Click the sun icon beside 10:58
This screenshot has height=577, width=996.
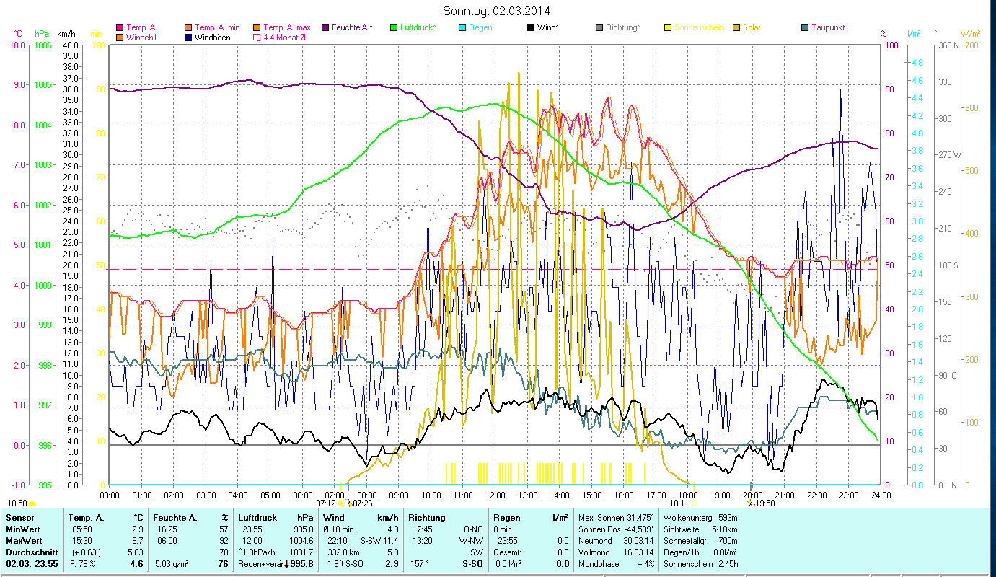coord(32,503)
